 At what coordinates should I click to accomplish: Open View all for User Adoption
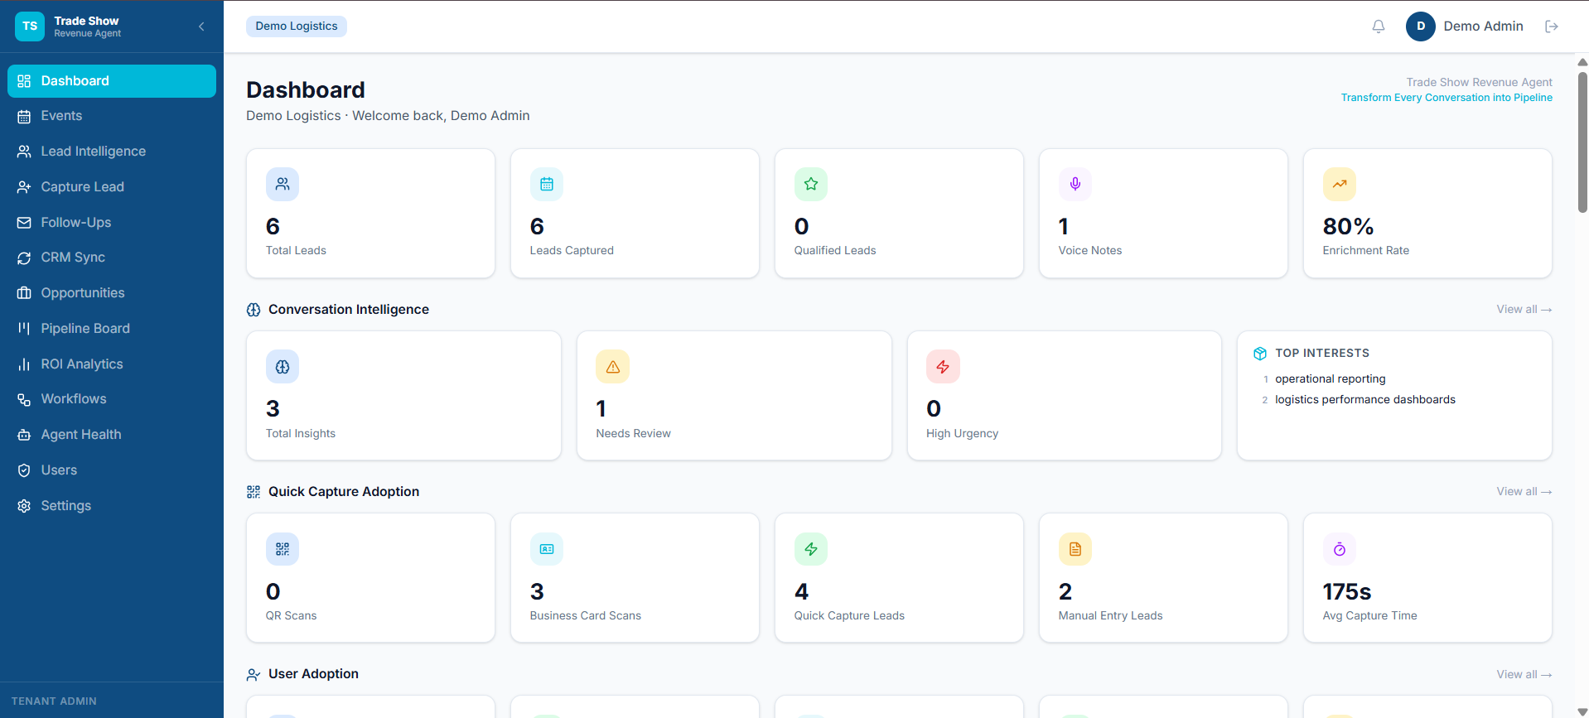tap(1524, 674)
